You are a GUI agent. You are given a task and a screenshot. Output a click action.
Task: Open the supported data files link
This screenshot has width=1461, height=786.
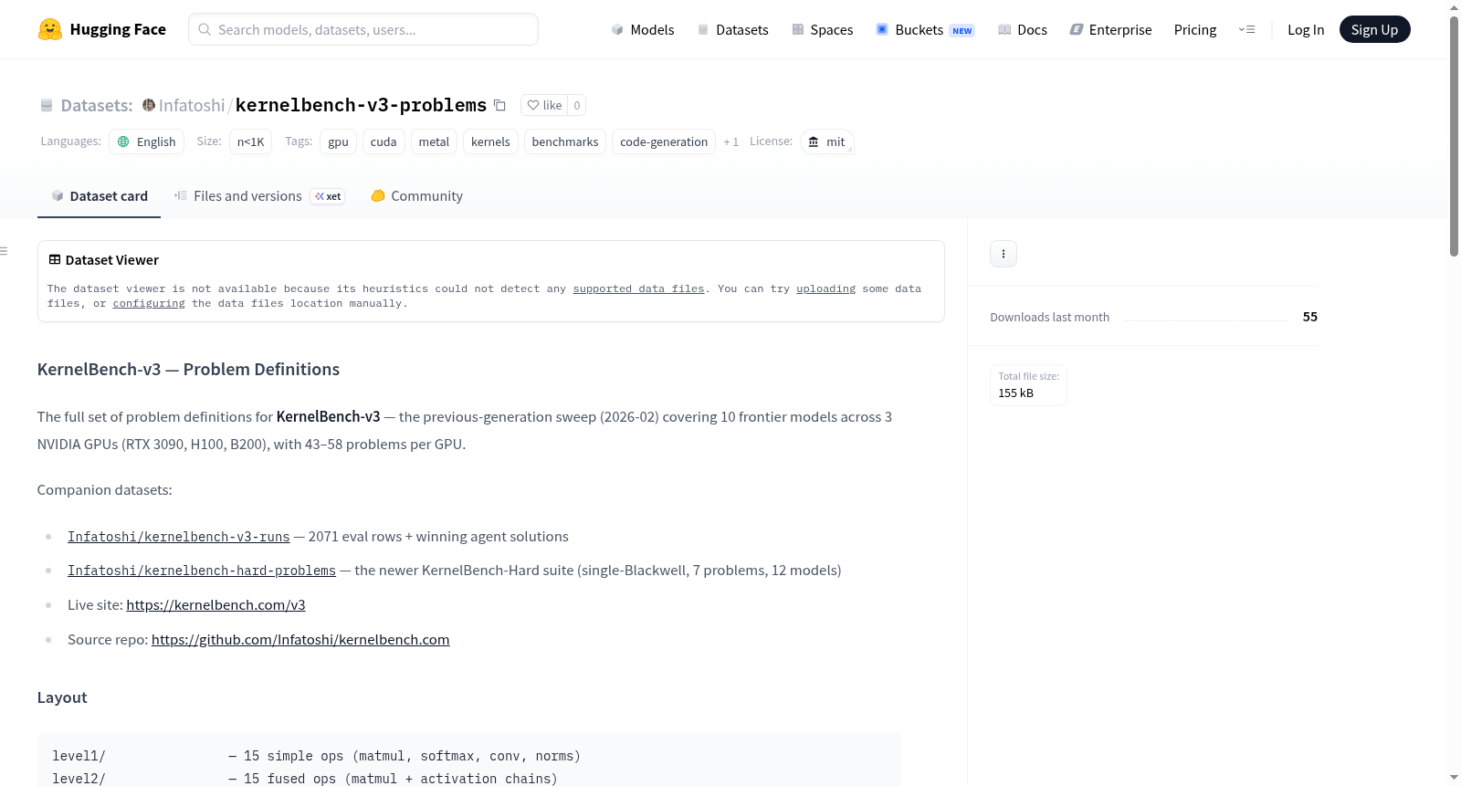pyautogui.click(x=638, y=288)
